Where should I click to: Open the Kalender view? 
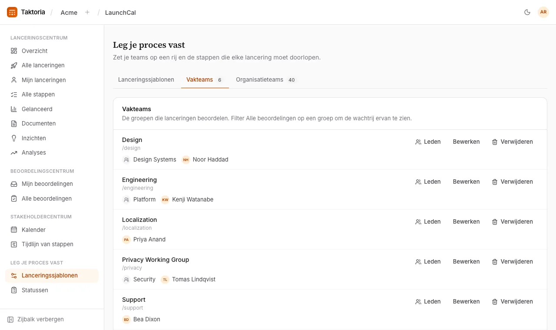pyautogui.click(x=52, y=230)
